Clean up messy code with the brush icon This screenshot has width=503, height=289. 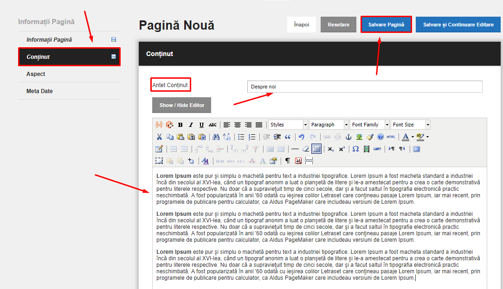pyautogui.click(x=370, y=137)
